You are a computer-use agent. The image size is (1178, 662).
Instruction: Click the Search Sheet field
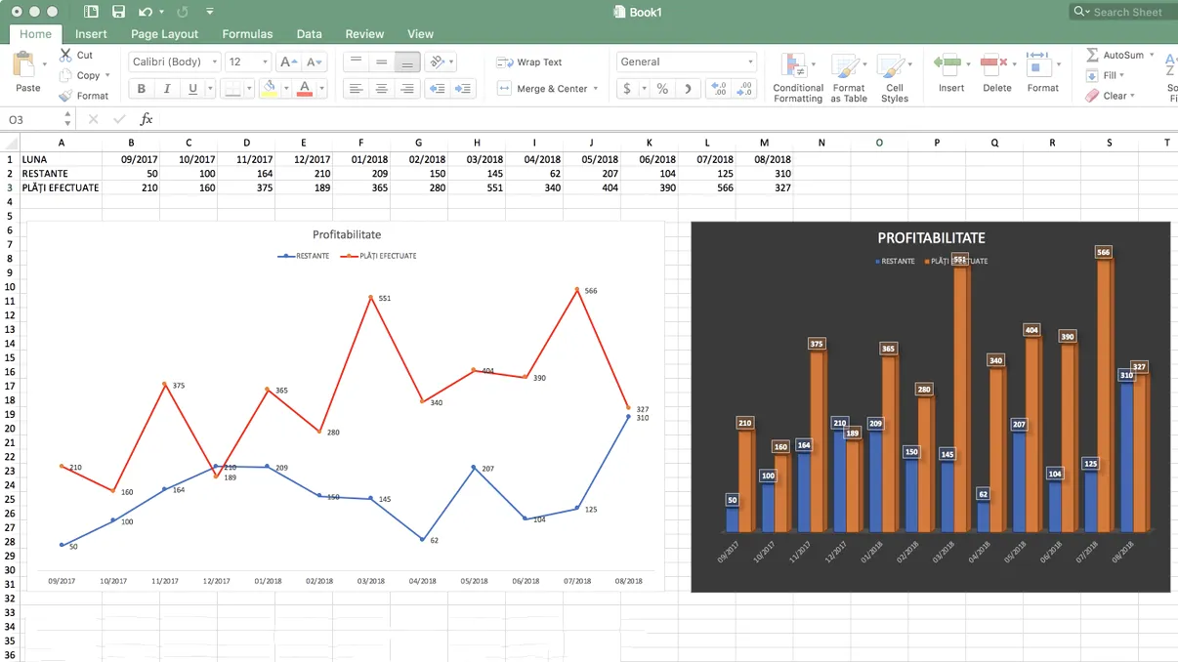(x=1123, y=12)
